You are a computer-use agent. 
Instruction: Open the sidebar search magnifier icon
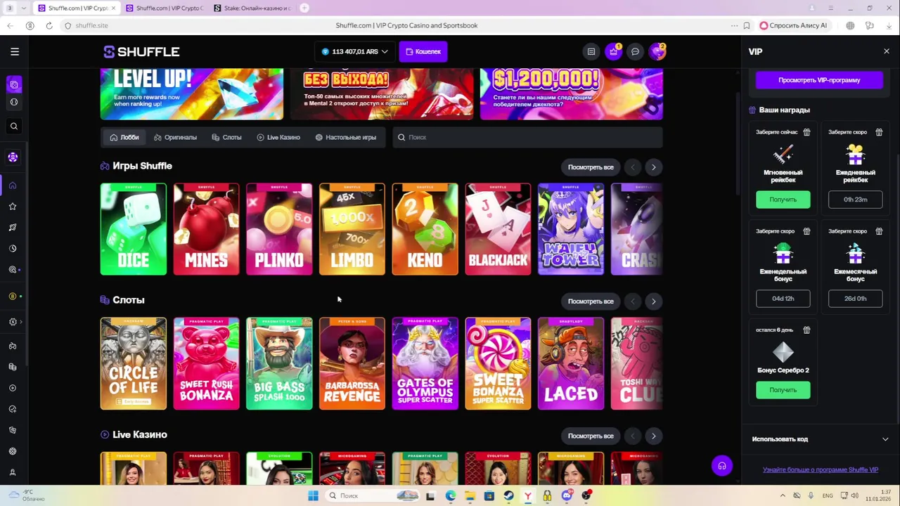[x=13, y=126]
